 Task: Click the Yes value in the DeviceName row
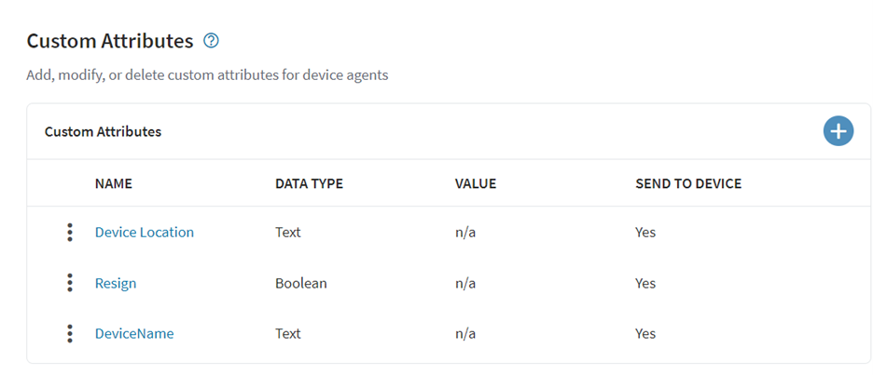[645, 333]
